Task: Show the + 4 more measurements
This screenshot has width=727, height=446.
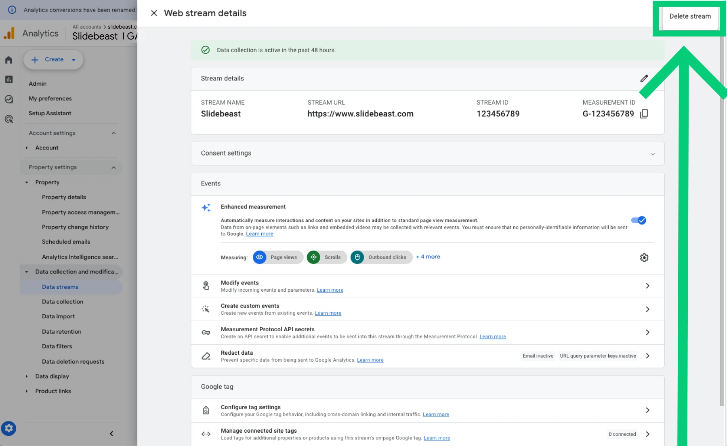Action: pyautogui.click(x=428, y=257)
